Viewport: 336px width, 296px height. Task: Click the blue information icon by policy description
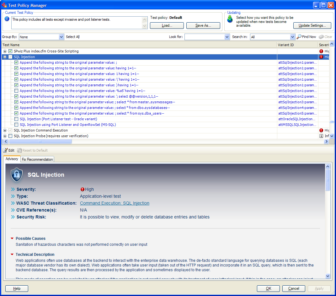click(7, 19)
